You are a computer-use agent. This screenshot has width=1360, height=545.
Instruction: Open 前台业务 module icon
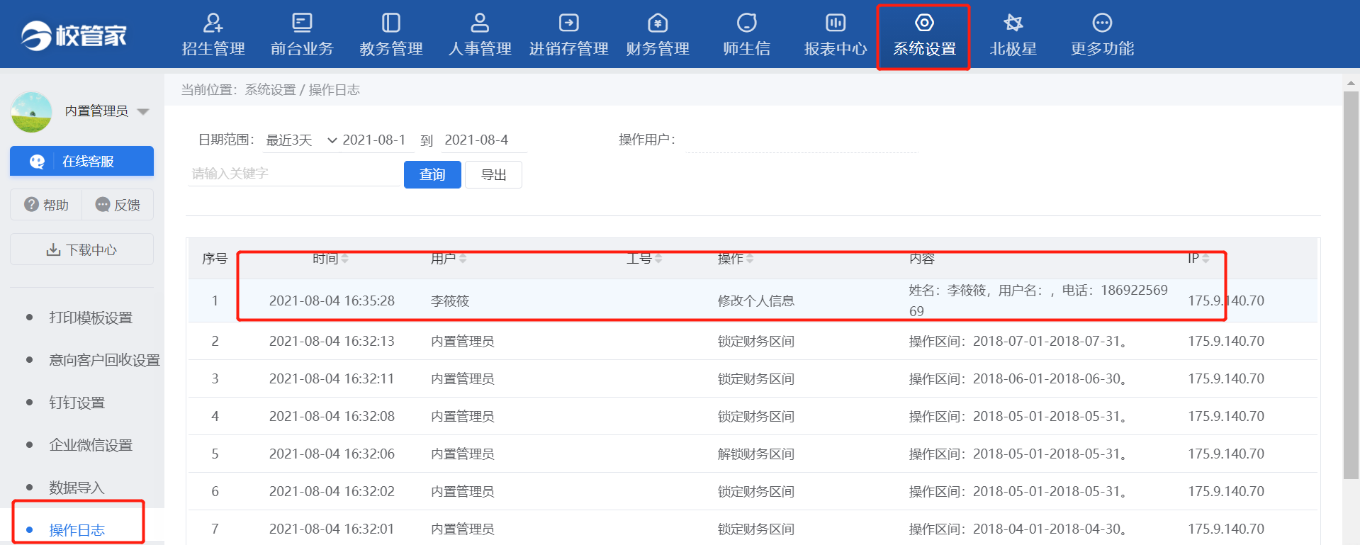click(x=302, y=23)
